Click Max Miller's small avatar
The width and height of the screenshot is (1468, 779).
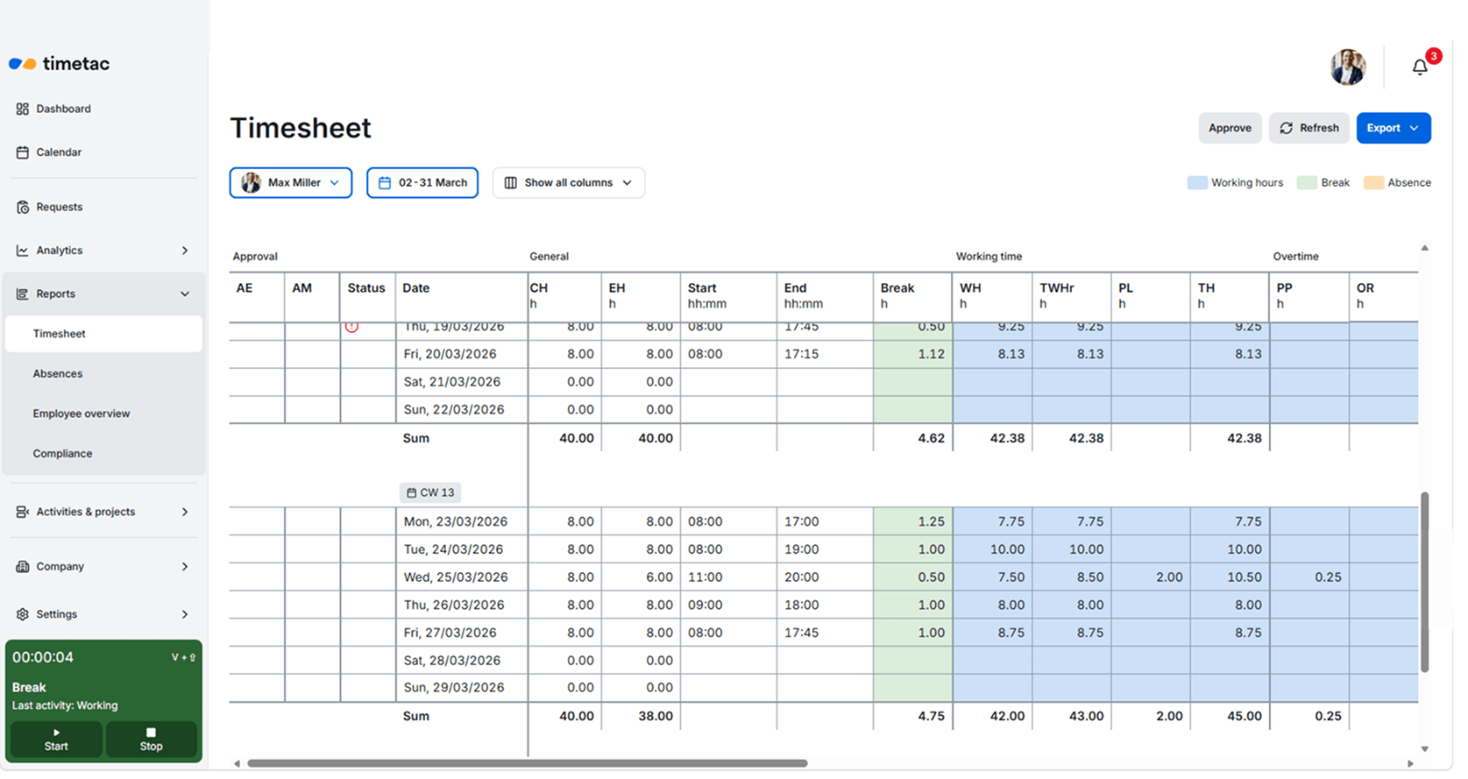[252, 182]
